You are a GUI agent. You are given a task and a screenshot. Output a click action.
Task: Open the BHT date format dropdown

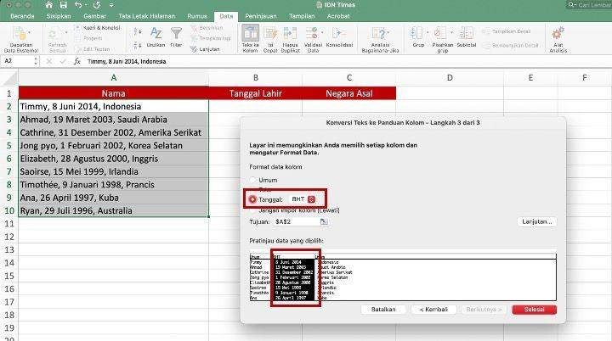click(311, 199)
